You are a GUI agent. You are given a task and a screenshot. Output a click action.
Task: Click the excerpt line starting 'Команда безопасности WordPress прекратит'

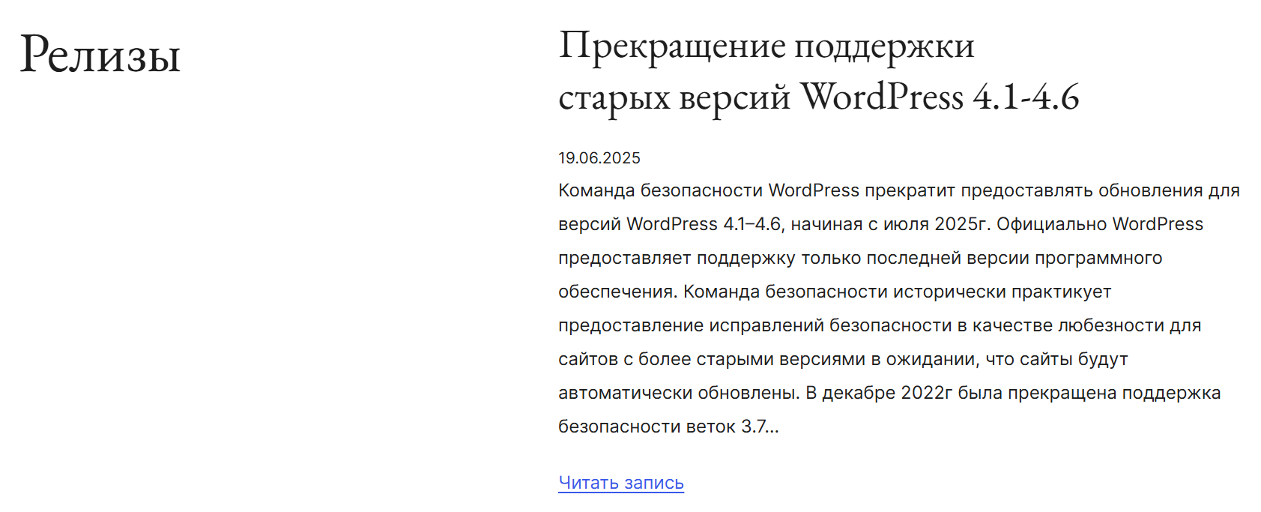click(x=899, y=190)
